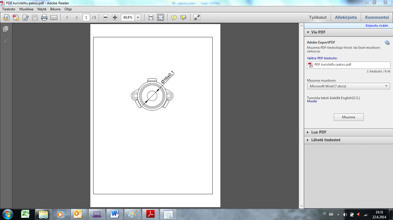Click the page number input field
The image size is (393, 220).
86,17
